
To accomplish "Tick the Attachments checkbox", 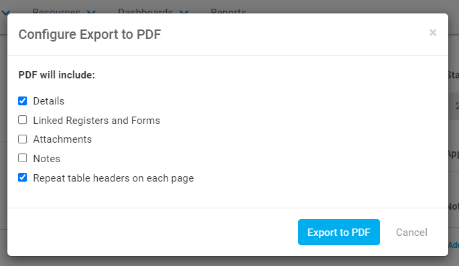I will (23, 139).
